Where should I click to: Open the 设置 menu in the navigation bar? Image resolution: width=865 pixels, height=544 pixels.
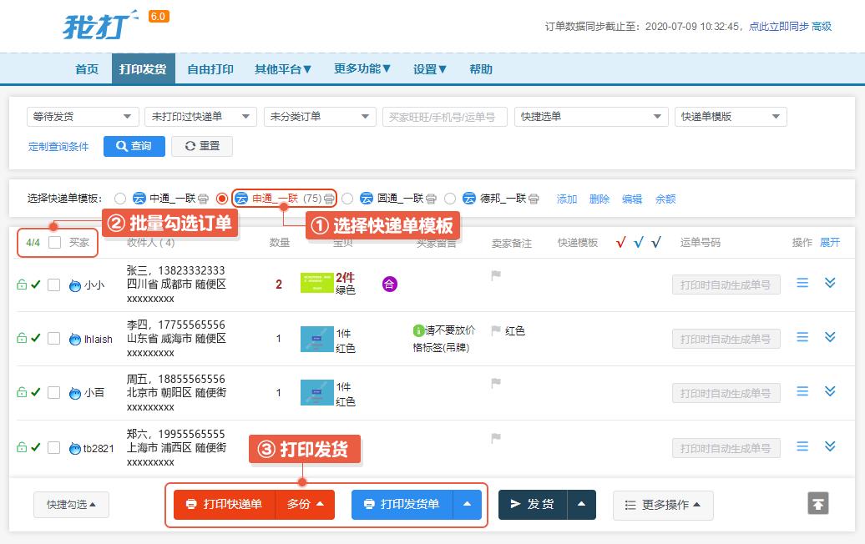click(429, 68)
